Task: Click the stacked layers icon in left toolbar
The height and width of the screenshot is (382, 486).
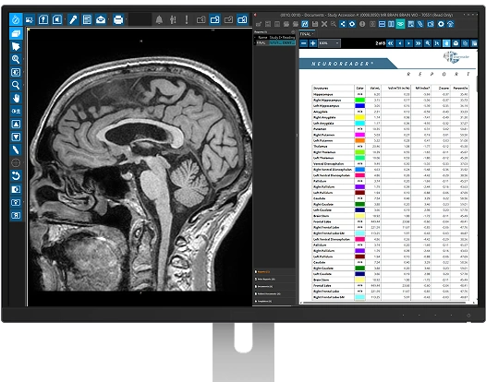Action: coord(16,33)
